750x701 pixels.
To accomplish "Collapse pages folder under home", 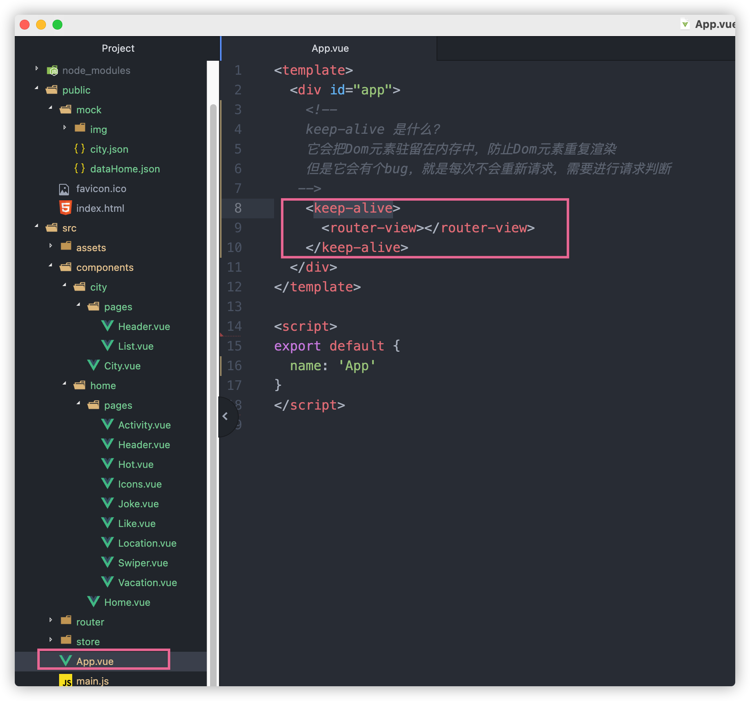I will click(79, 403).
